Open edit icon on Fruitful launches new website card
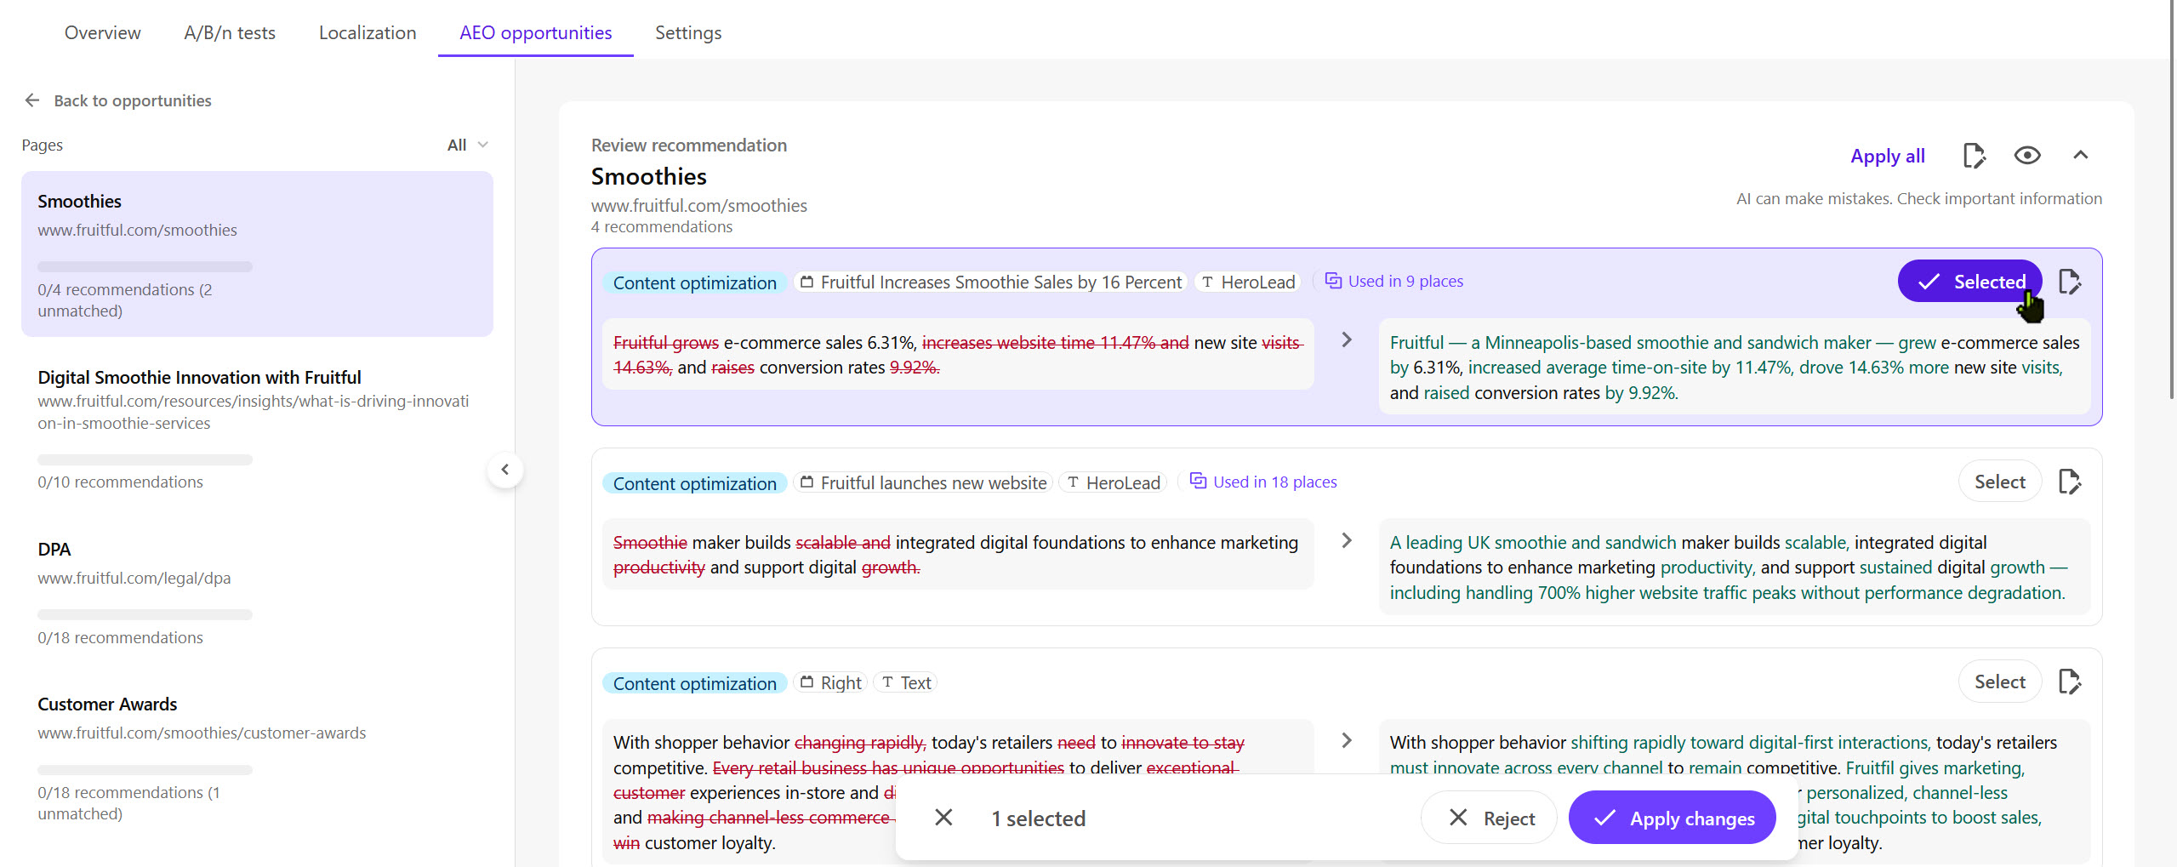This screenshot has width=2177, height=867. coord(2070,482)
